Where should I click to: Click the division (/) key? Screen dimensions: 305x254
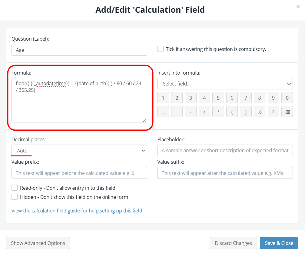(x=204, y=112)
